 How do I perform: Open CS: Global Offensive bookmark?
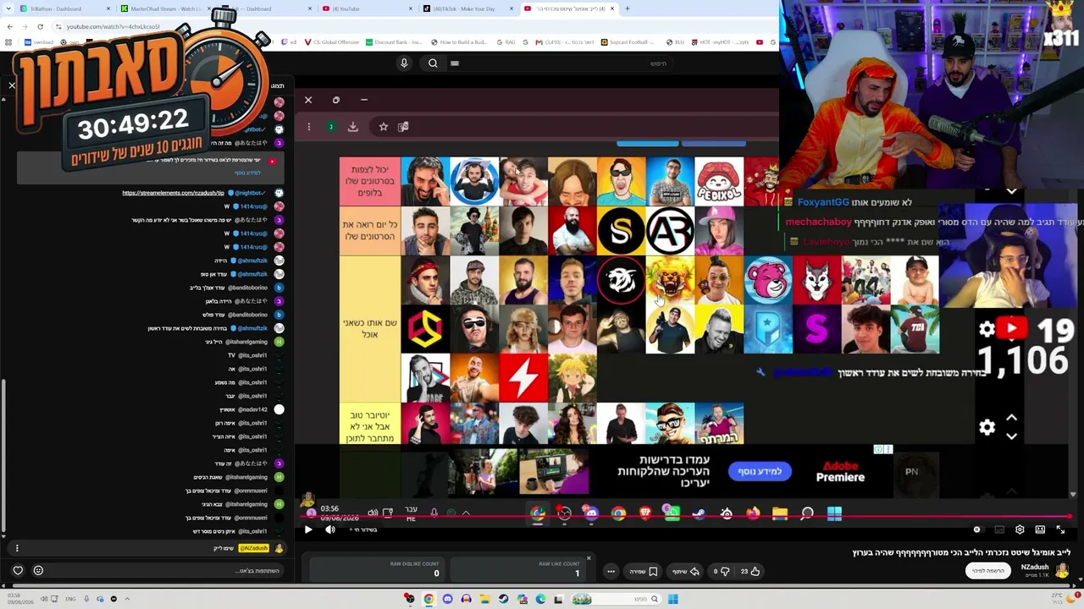click(x=332, y=41)
